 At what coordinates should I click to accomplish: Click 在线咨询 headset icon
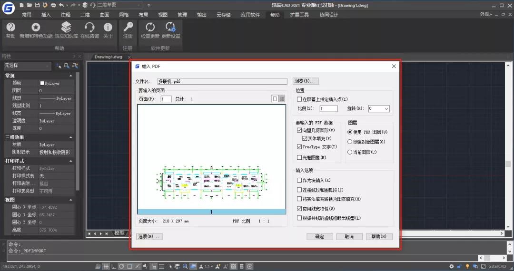[89, 27]
